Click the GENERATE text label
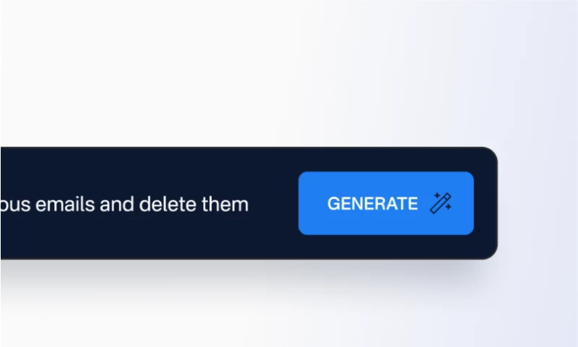 tap(372, 204)
